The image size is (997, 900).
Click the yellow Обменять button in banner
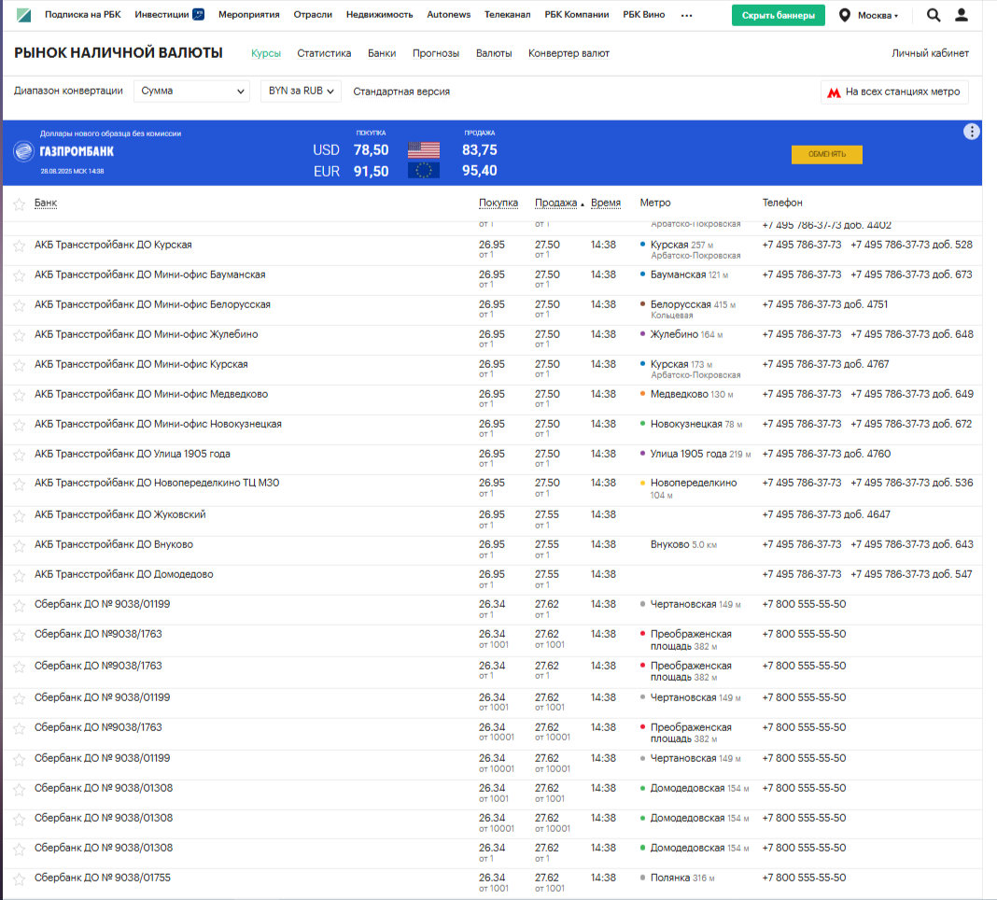pyautogui.click(x=826, y=155)
